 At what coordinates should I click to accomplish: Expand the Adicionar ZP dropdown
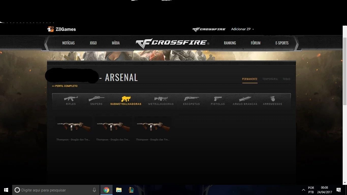click(243, 29)
